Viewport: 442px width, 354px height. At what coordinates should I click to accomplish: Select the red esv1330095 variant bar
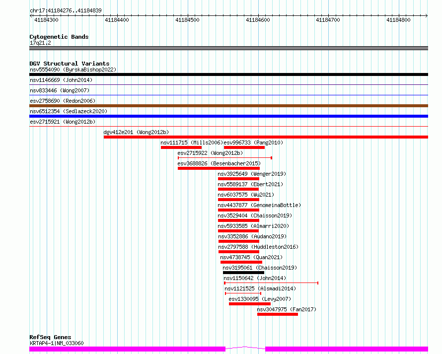pyautogui.click(x=250, y=304)
